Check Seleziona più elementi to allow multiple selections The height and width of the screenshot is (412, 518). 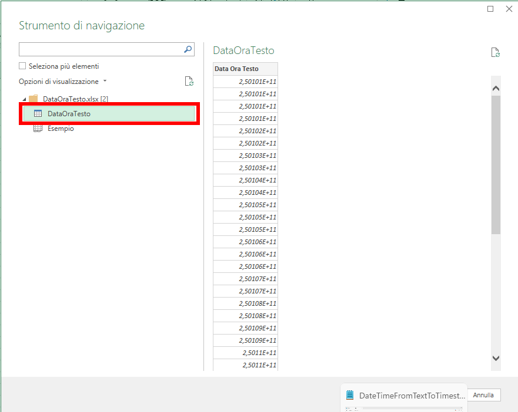(x=22, y=66)
